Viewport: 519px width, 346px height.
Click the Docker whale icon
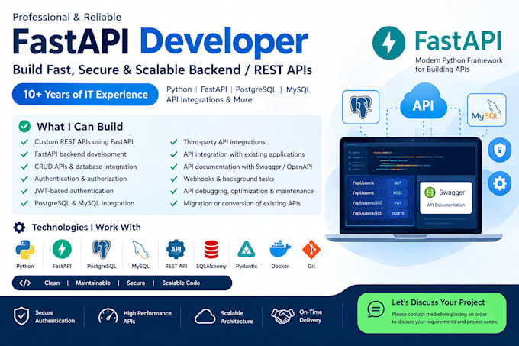[x=280, y=249]
